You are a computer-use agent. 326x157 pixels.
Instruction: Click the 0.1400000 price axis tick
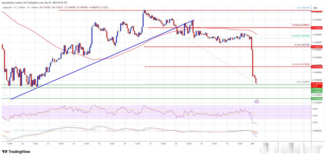pos(317,72)
